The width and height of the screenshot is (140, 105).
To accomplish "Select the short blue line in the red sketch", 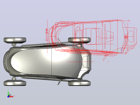I will (121, 51).
